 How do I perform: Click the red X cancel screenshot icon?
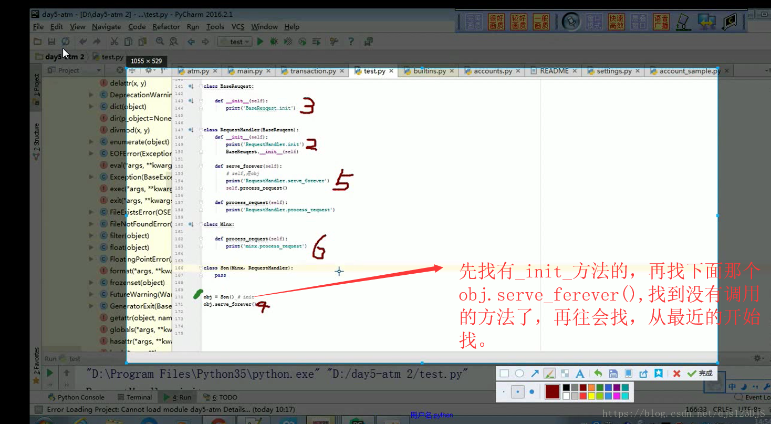click(x=676, y=374)
